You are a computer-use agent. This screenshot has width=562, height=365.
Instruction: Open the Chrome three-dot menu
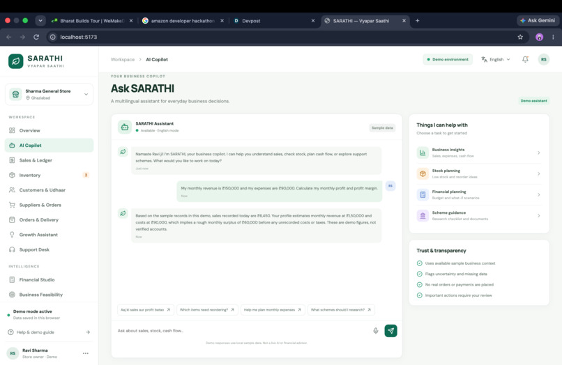553,37
